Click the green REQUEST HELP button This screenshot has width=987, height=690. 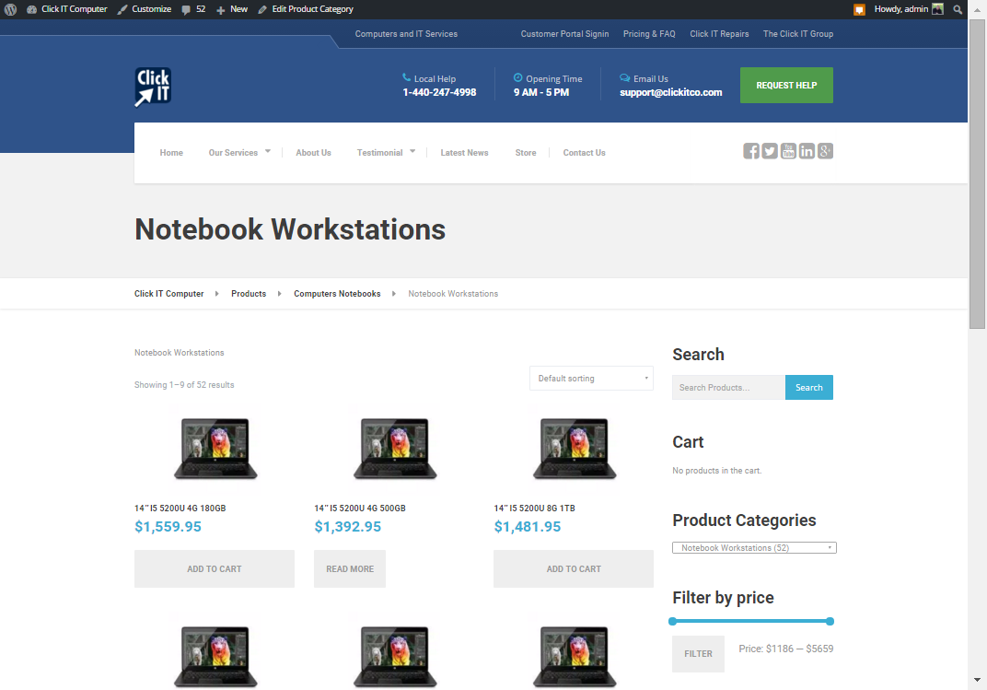tap(786, 85)
